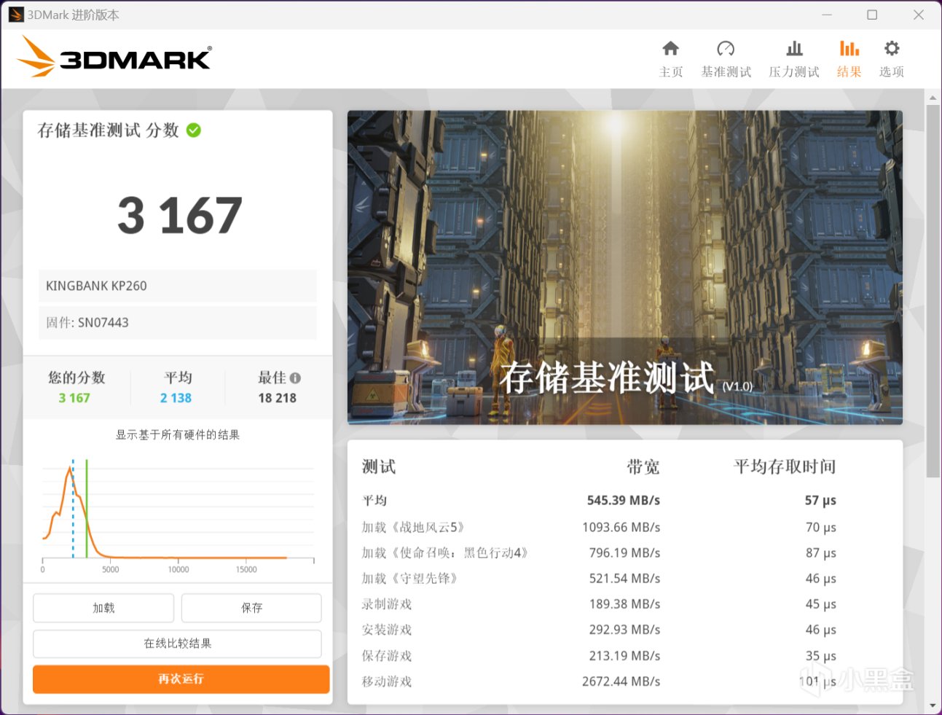Click the 显示基于所有硬件的结果 caption

point(178,435)
